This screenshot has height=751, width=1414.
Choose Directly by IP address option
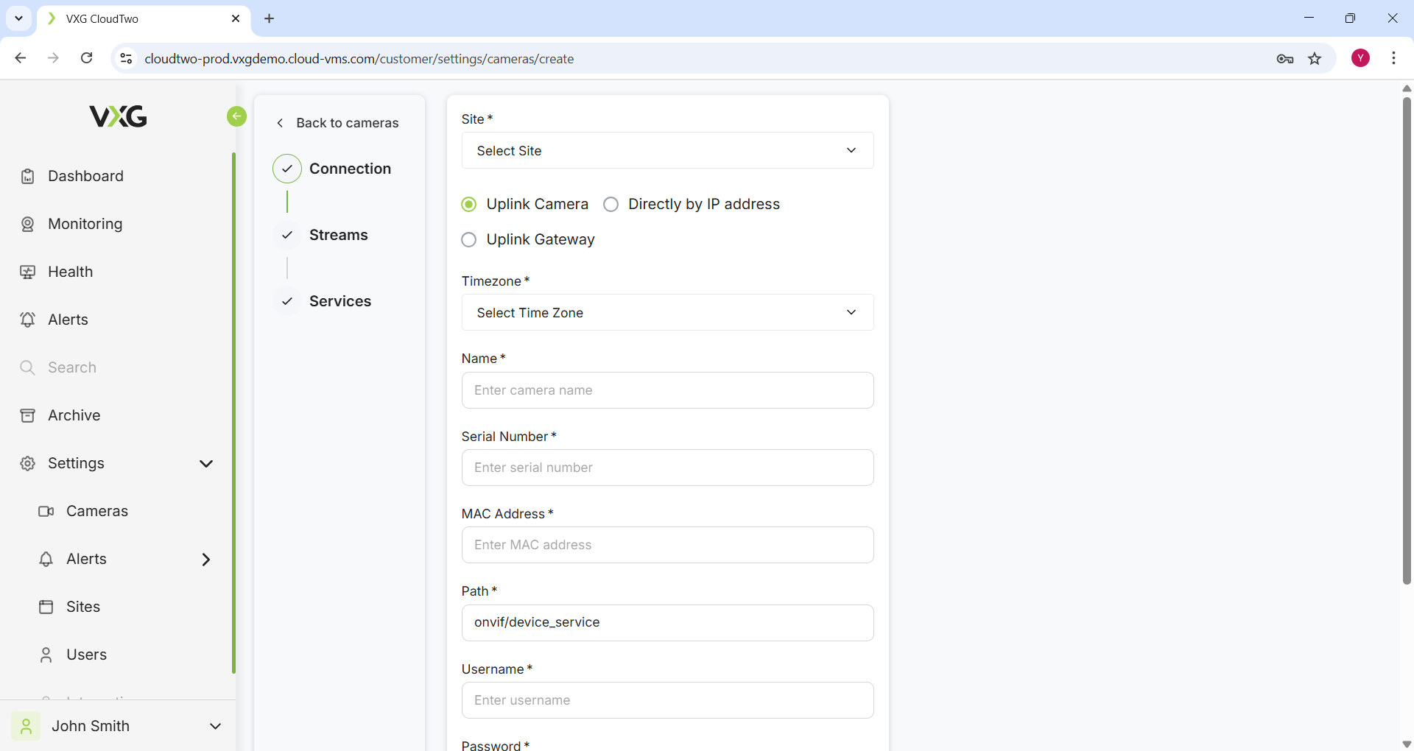coord(611,205)
